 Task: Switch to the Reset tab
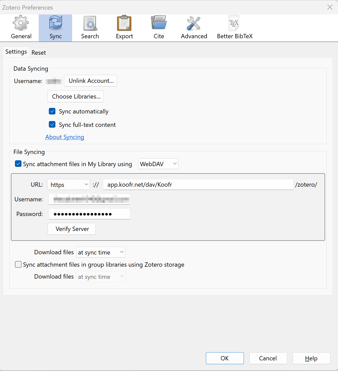click(39, 53)
